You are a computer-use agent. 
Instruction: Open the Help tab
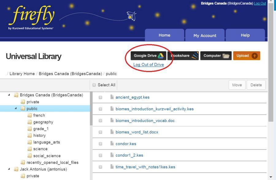(x=245, y=35)
